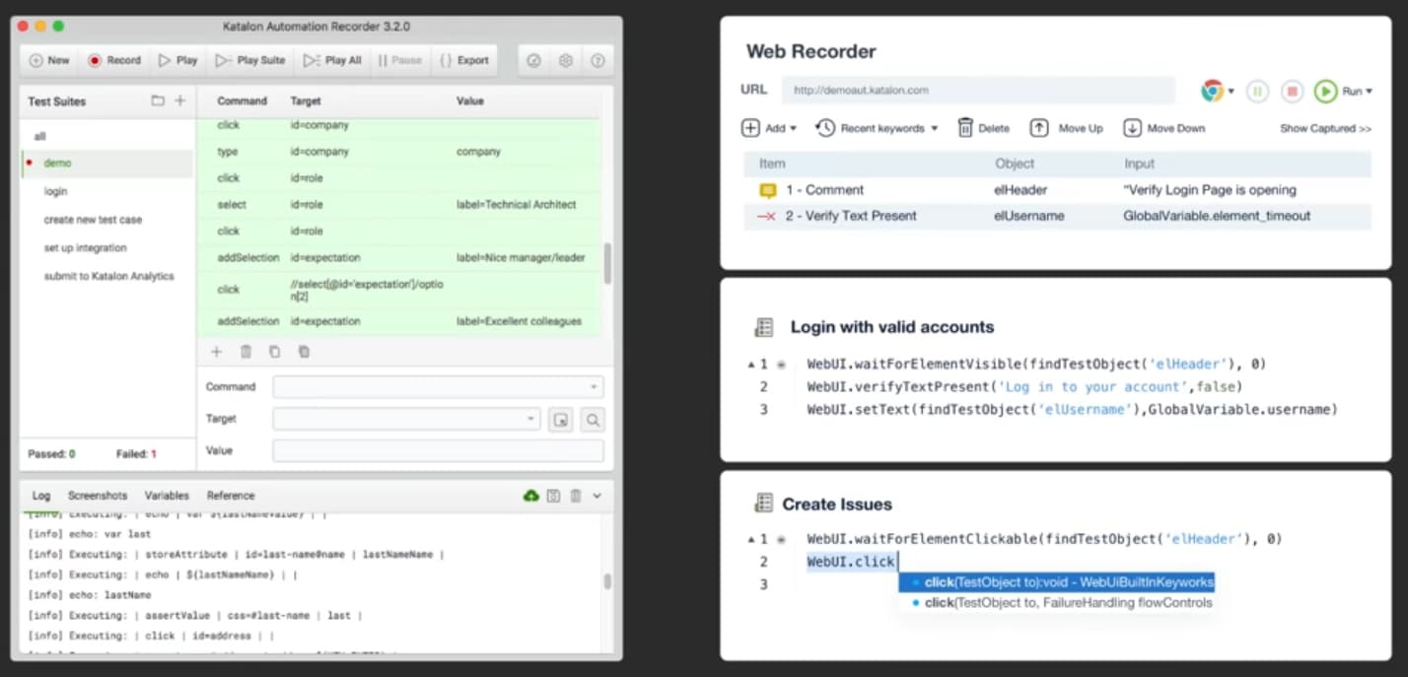Click the Play Suite toolbar button

coord(250,60)
